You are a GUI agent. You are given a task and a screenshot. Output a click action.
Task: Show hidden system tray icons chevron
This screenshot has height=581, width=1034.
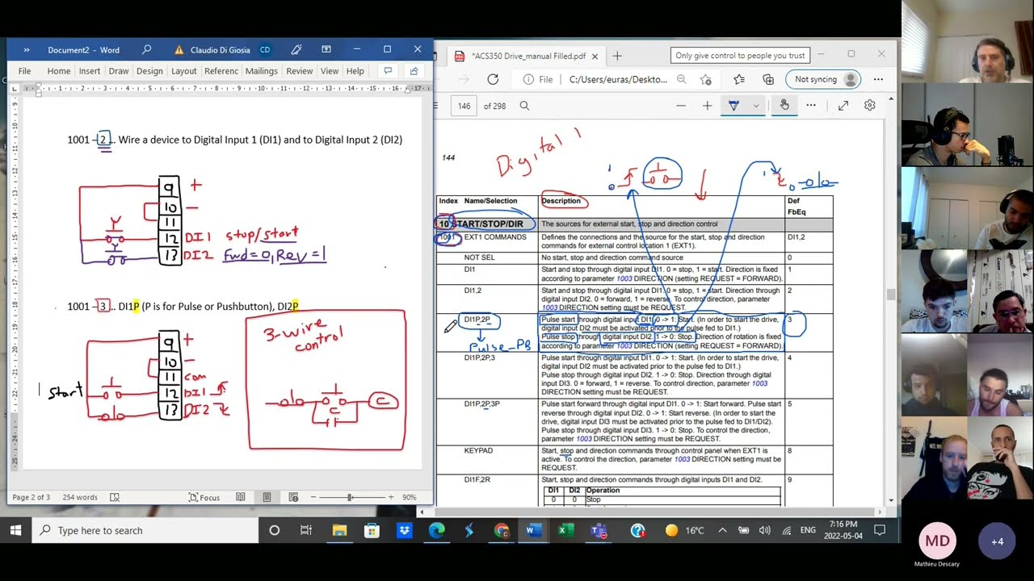coord(722,530)
